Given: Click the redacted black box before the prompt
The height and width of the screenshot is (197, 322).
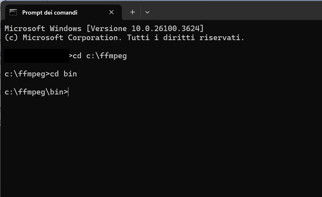Looking at the screenshot, I should [37, 56].
